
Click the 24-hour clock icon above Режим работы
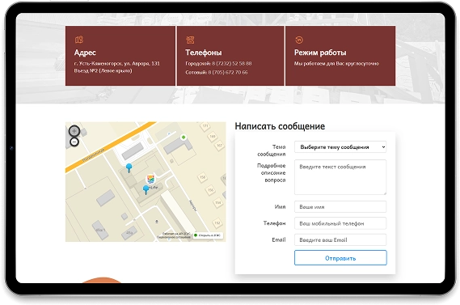click(x=299, y=40)
